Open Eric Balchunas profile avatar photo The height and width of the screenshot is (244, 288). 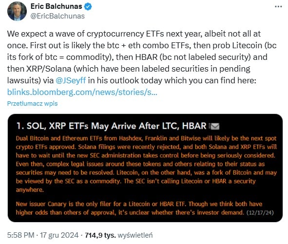17,11
